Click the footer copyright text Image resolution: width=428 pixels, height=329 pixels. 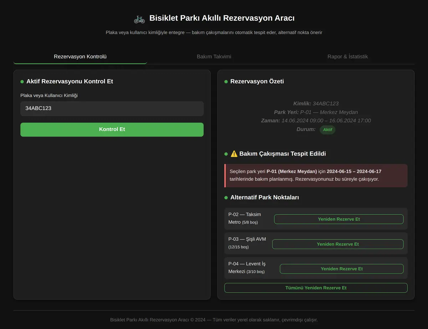(x=214, y=320)
